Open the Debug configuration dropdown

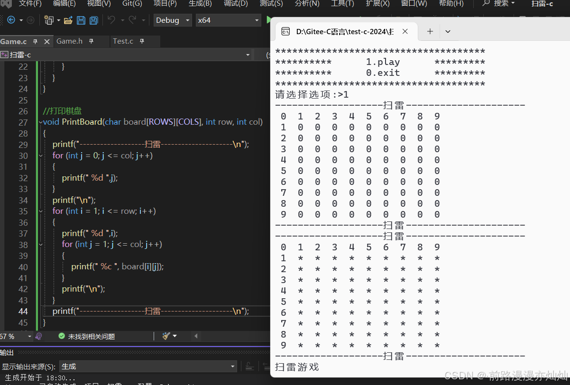[173, 20]
